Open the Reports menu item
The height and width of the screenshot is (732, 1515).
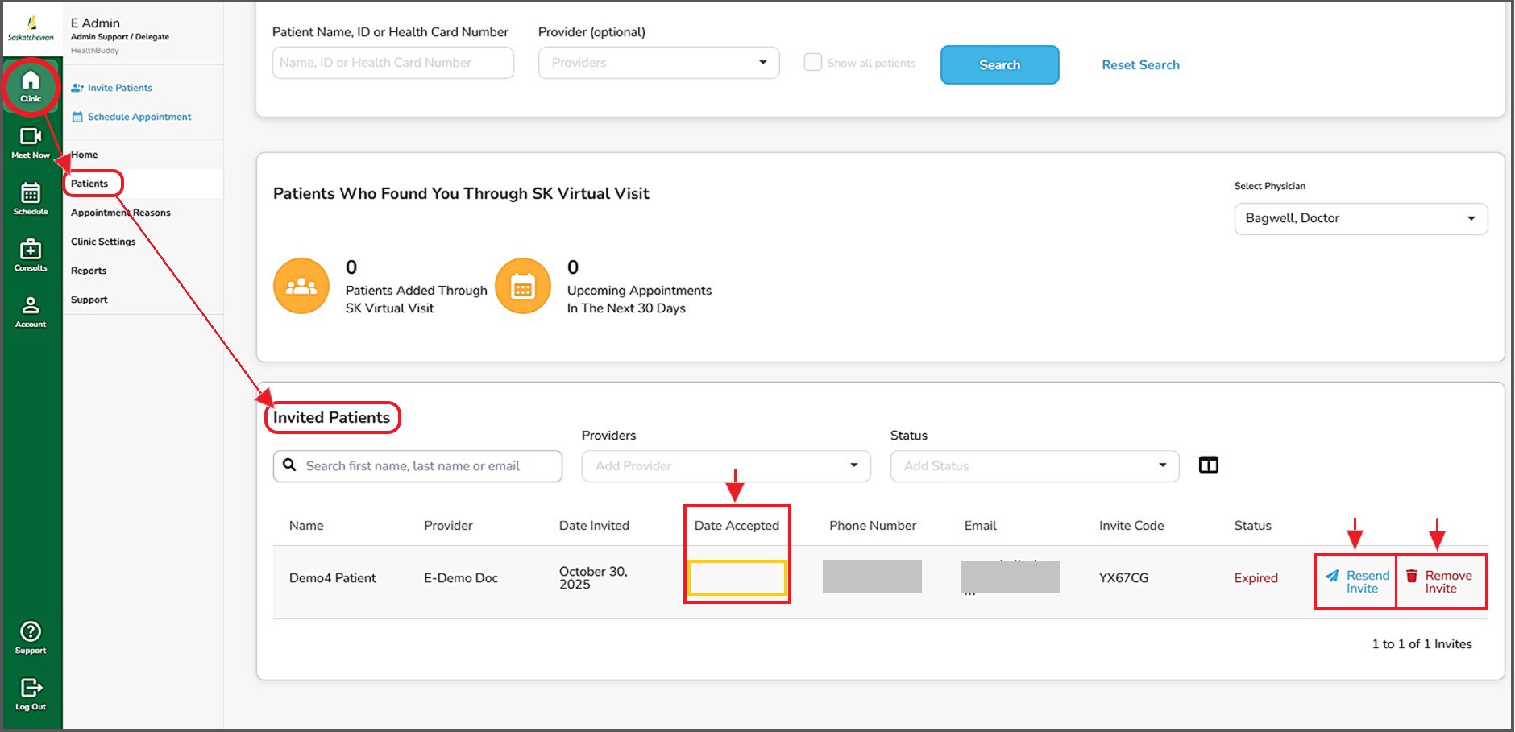tap(89, 271)
